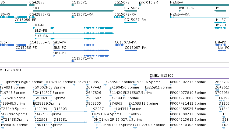Click the EK187912.5prime EST label
229x129 pixels.
(x=59, y=82)
